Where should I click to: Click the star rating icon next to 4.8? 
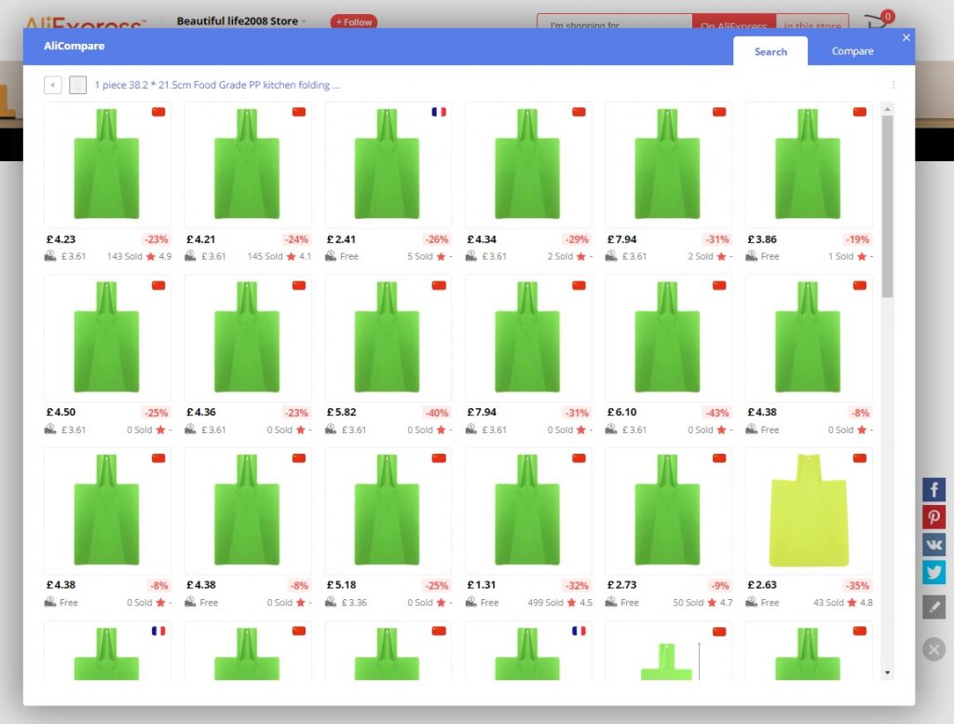[x=852, y=602]
